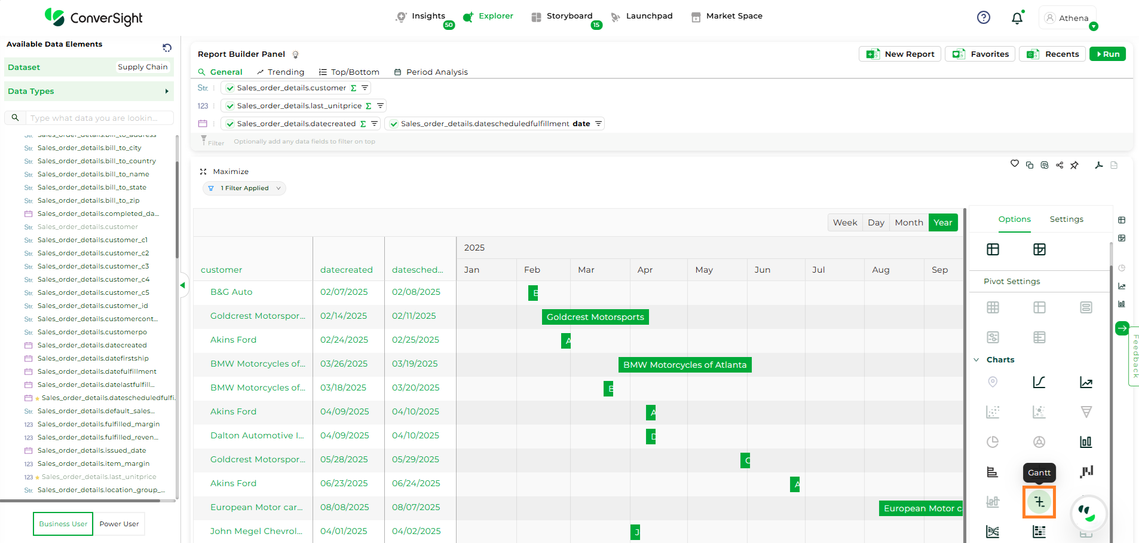Screen dimensions: 1139x543
Task: Click the Run button
Action: [1107, 54]
